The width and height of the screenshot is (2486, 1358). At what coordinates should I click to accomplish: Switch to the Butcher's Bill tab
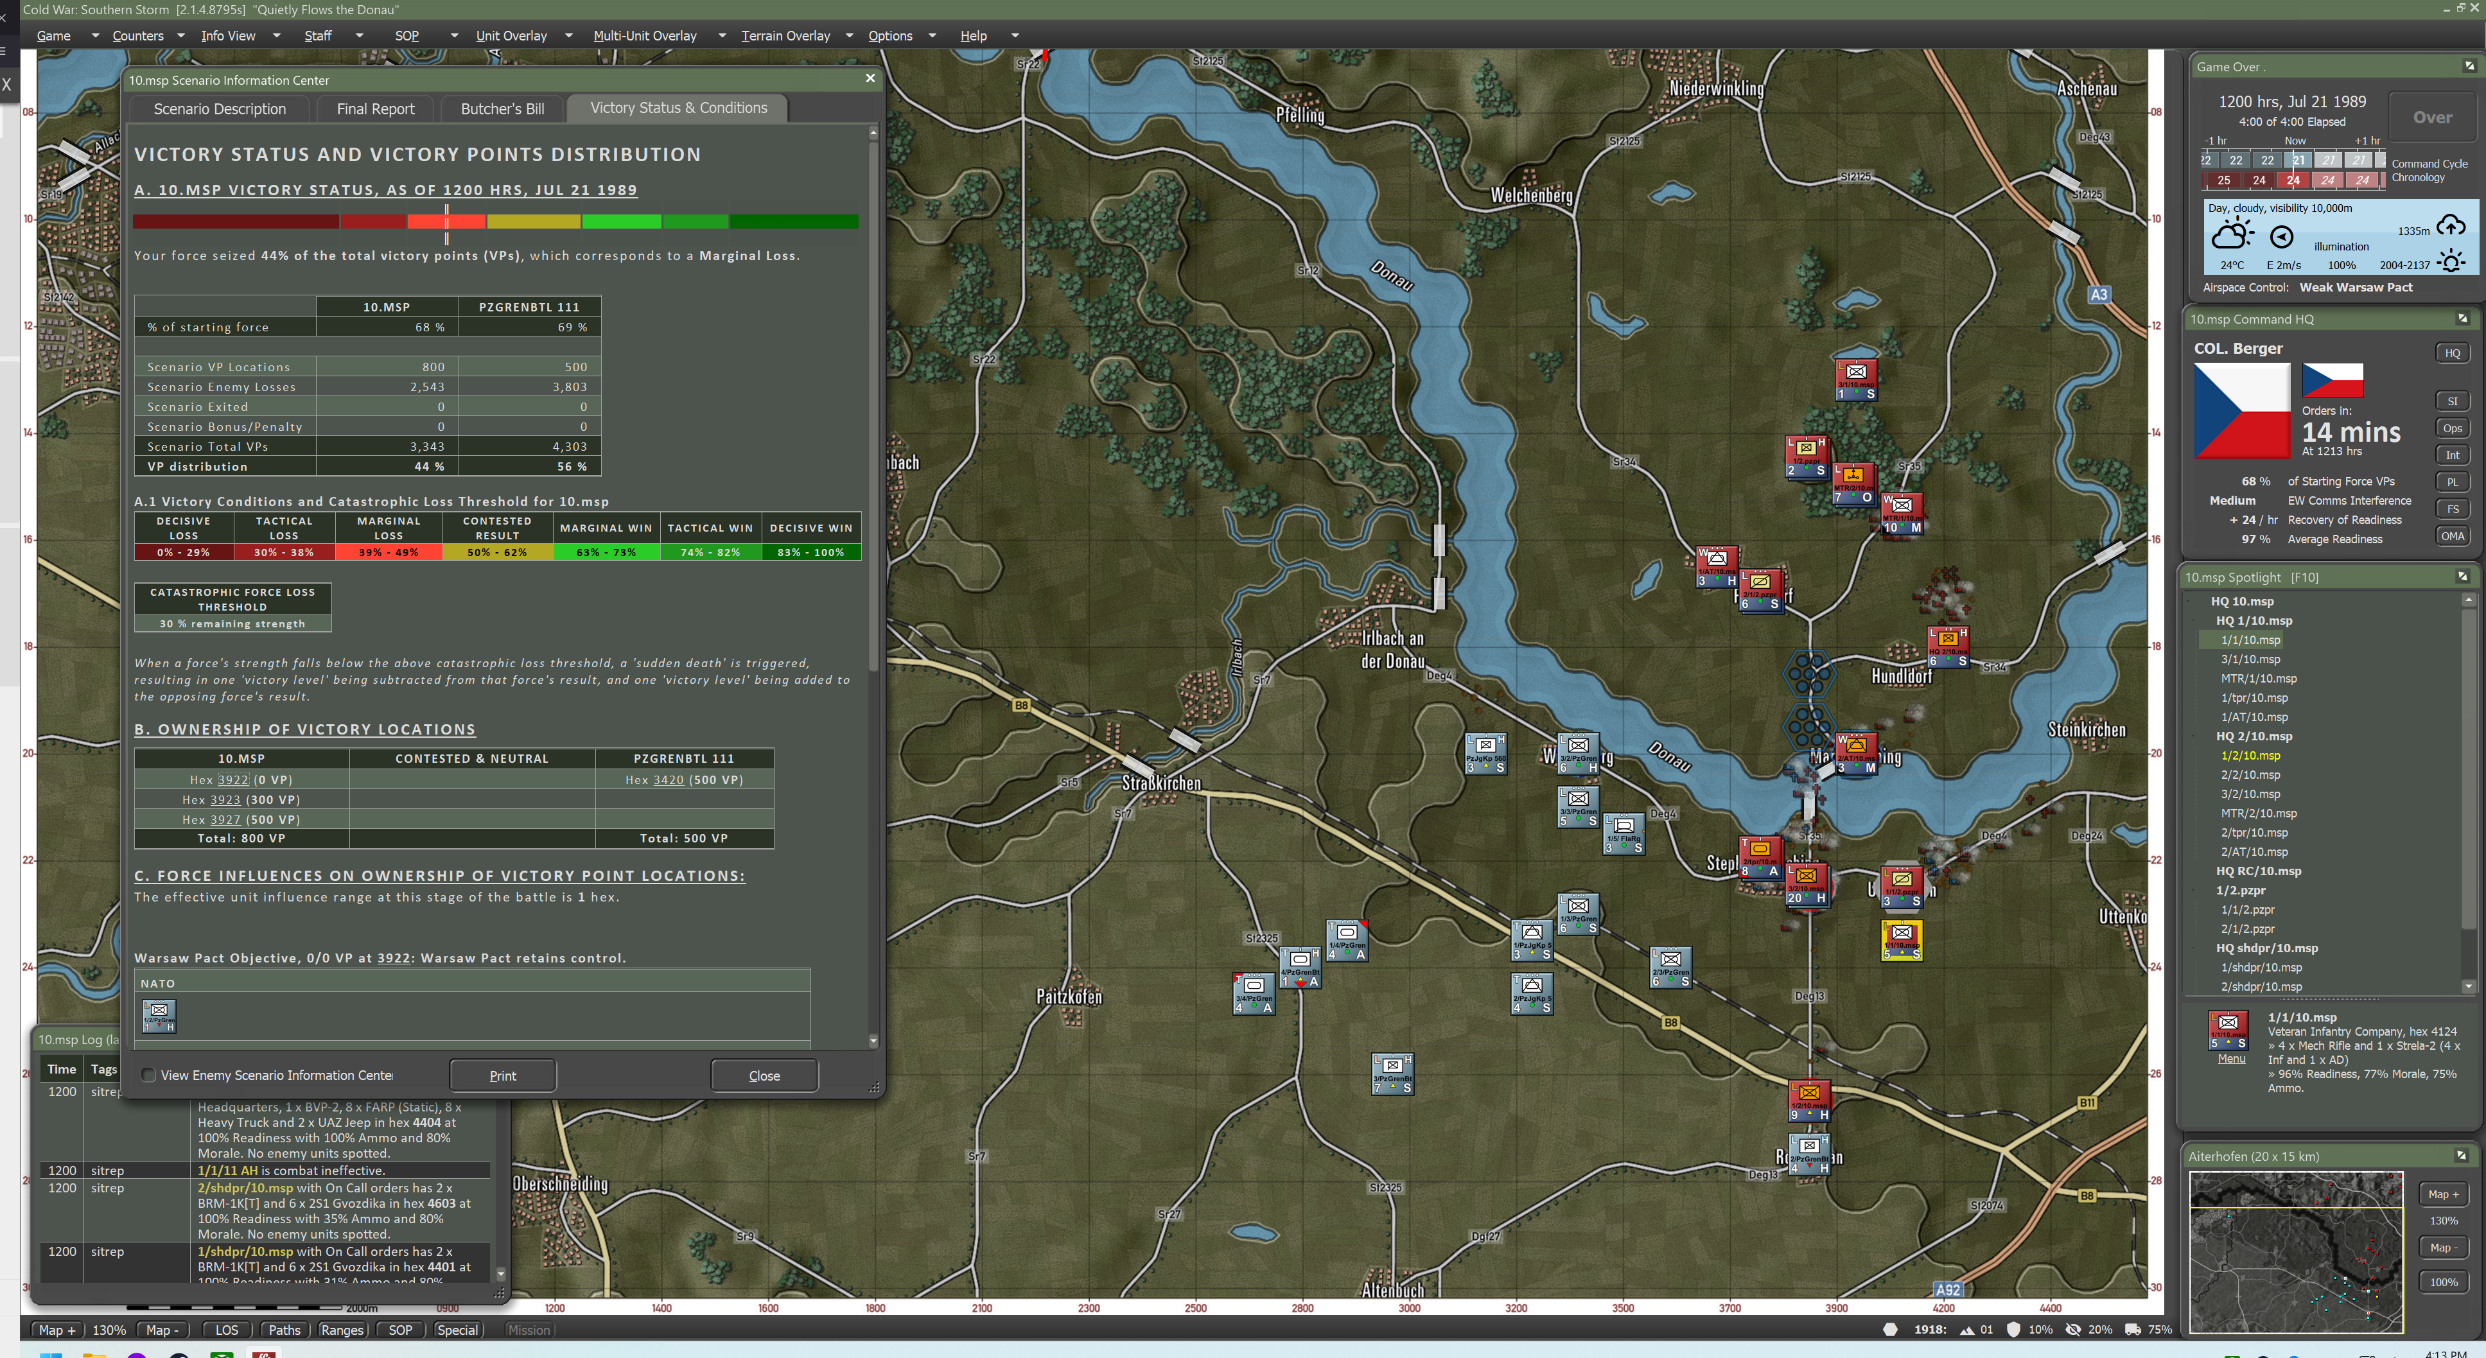coord(502,109)
